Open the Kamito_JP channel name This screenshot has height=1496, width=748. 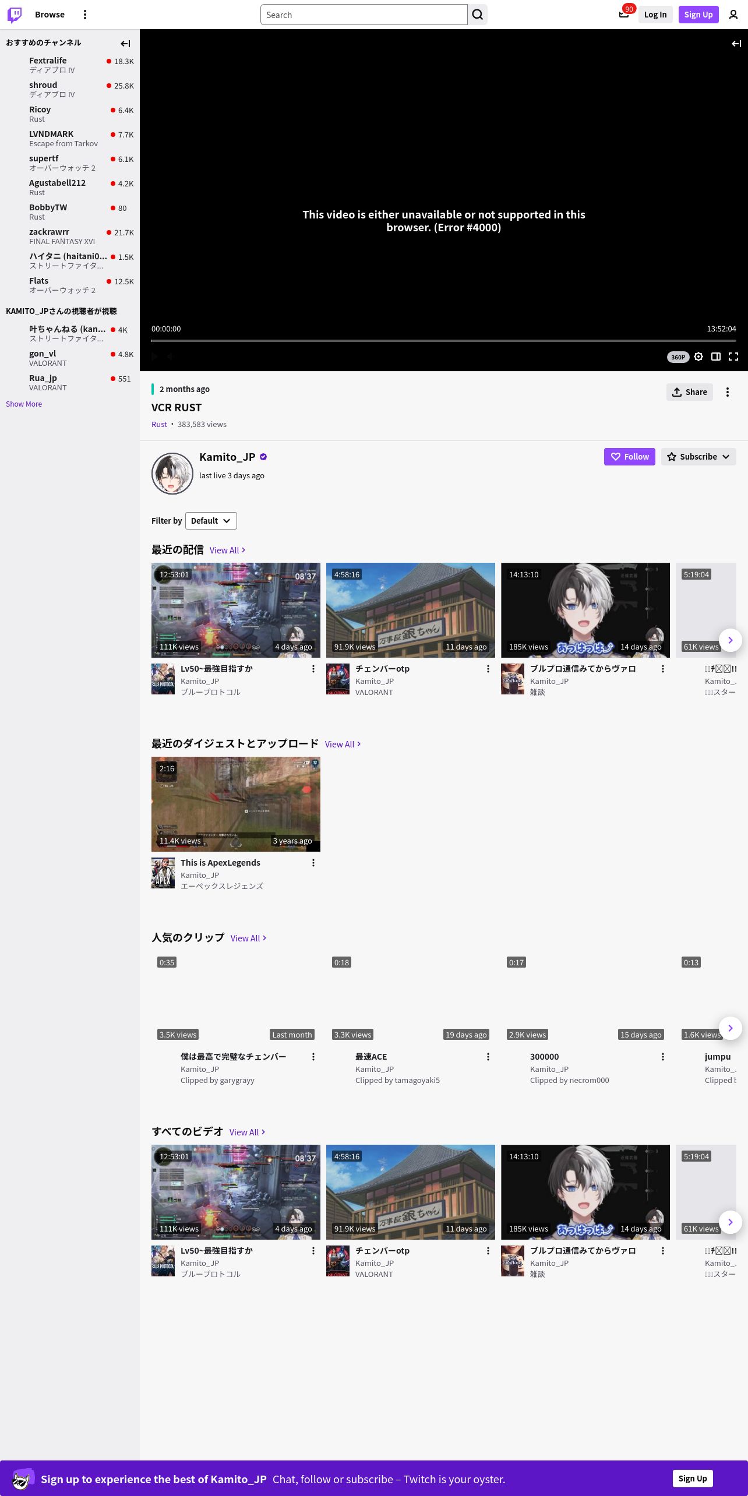227,457
